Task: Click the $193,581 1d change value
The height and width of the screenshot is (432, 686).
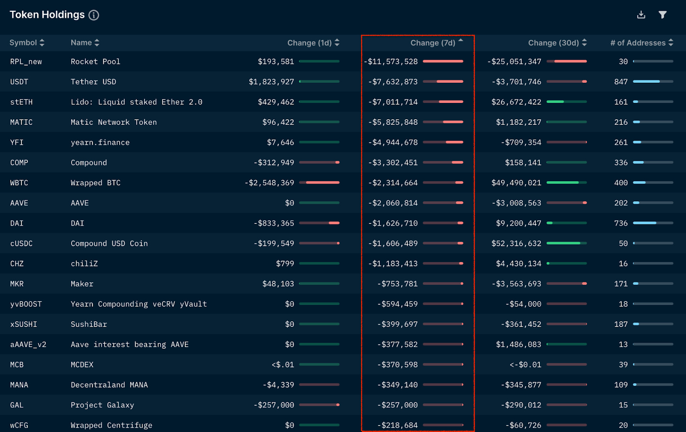Action: (x=276, y=62)
